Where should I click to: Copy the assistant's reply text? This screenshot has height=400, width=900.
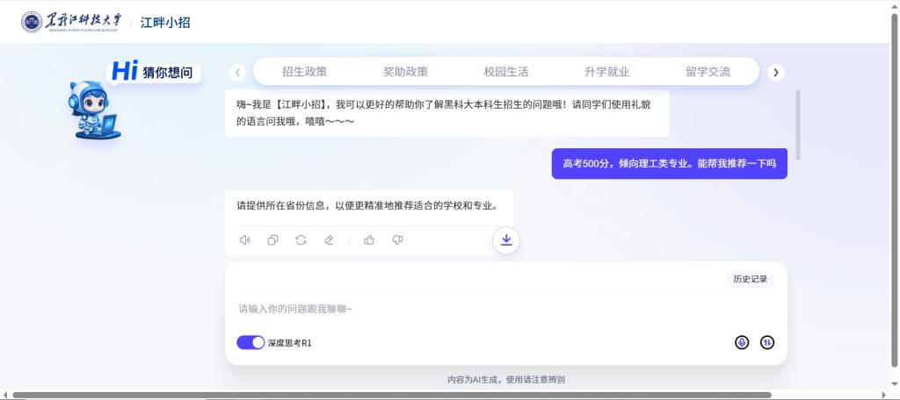click(x=272, y=240)
